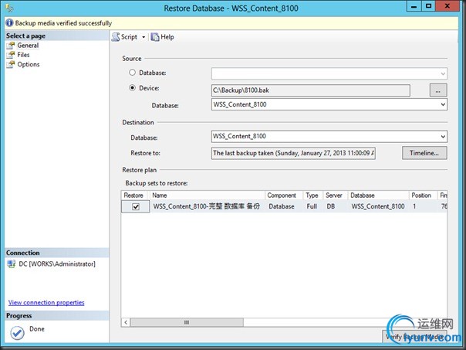Select the General page
The width and height of the screenshot is (466, 350).
pyautogui.click(x=28, y=46)
